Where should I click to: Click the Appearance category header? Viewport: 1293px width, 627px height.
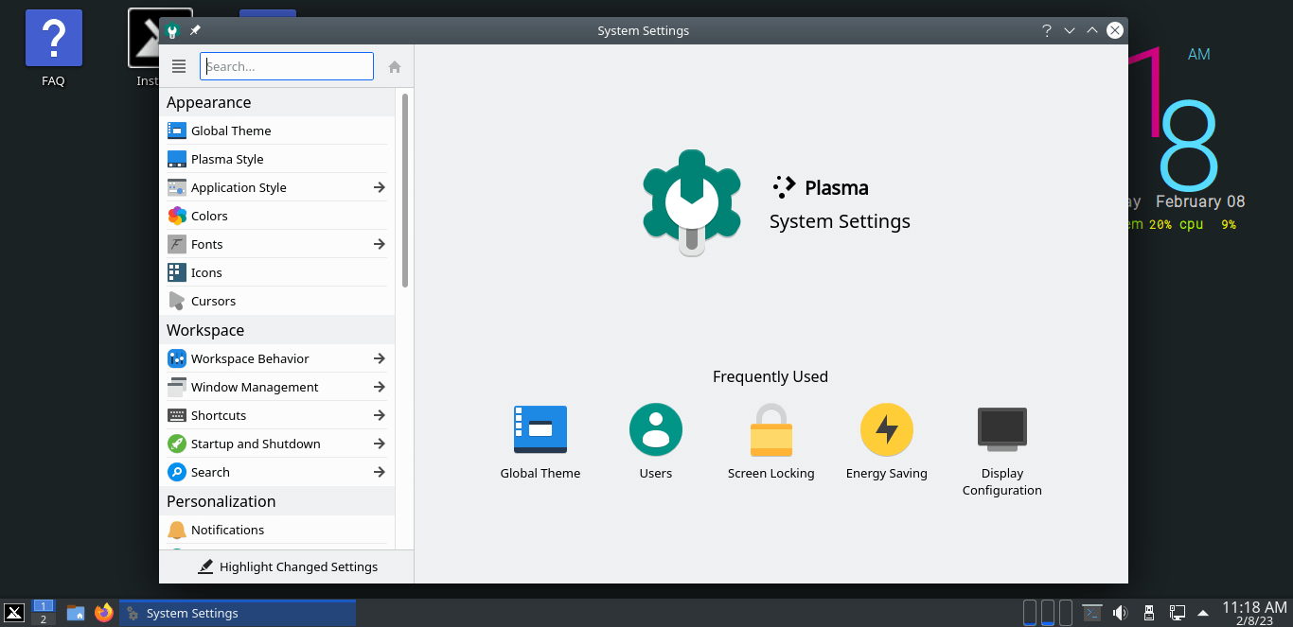(209, 102)
